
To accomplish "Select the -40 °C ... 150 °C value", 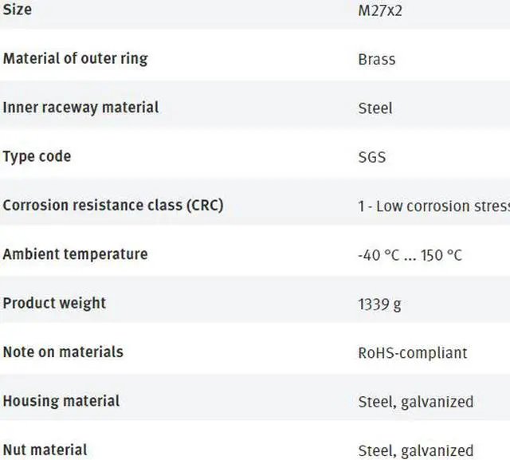I will 410,255.
